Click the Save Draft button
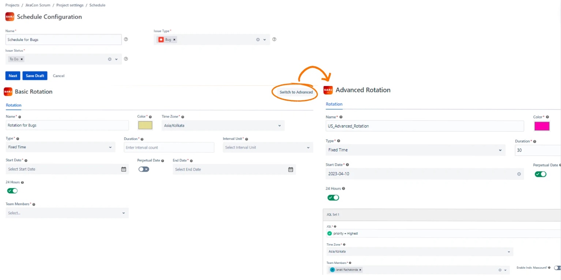Image resolution: width=561 pixels, height=280 pixels. coord(35,76)
